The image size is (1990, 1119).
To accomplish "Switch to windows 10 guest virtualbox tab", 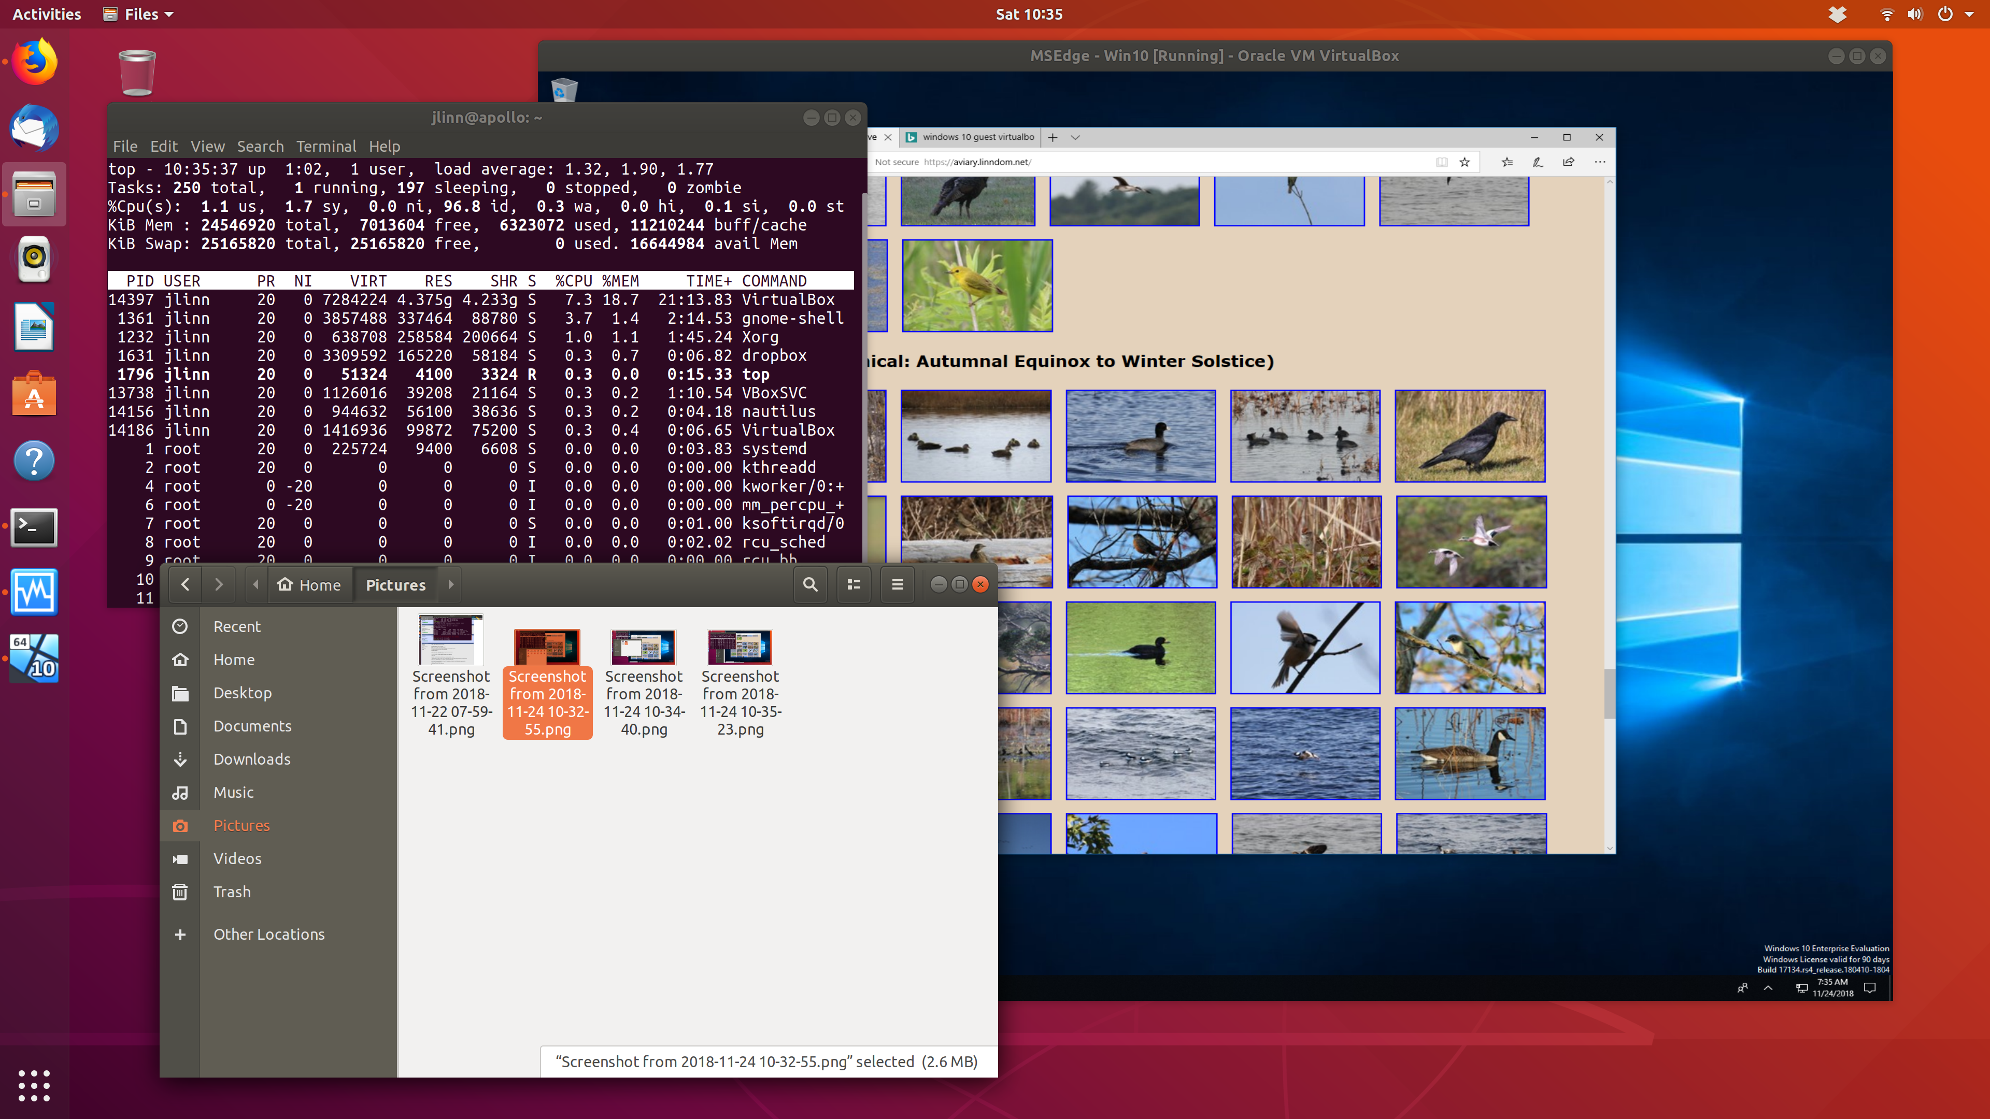I will click(970, 137).
